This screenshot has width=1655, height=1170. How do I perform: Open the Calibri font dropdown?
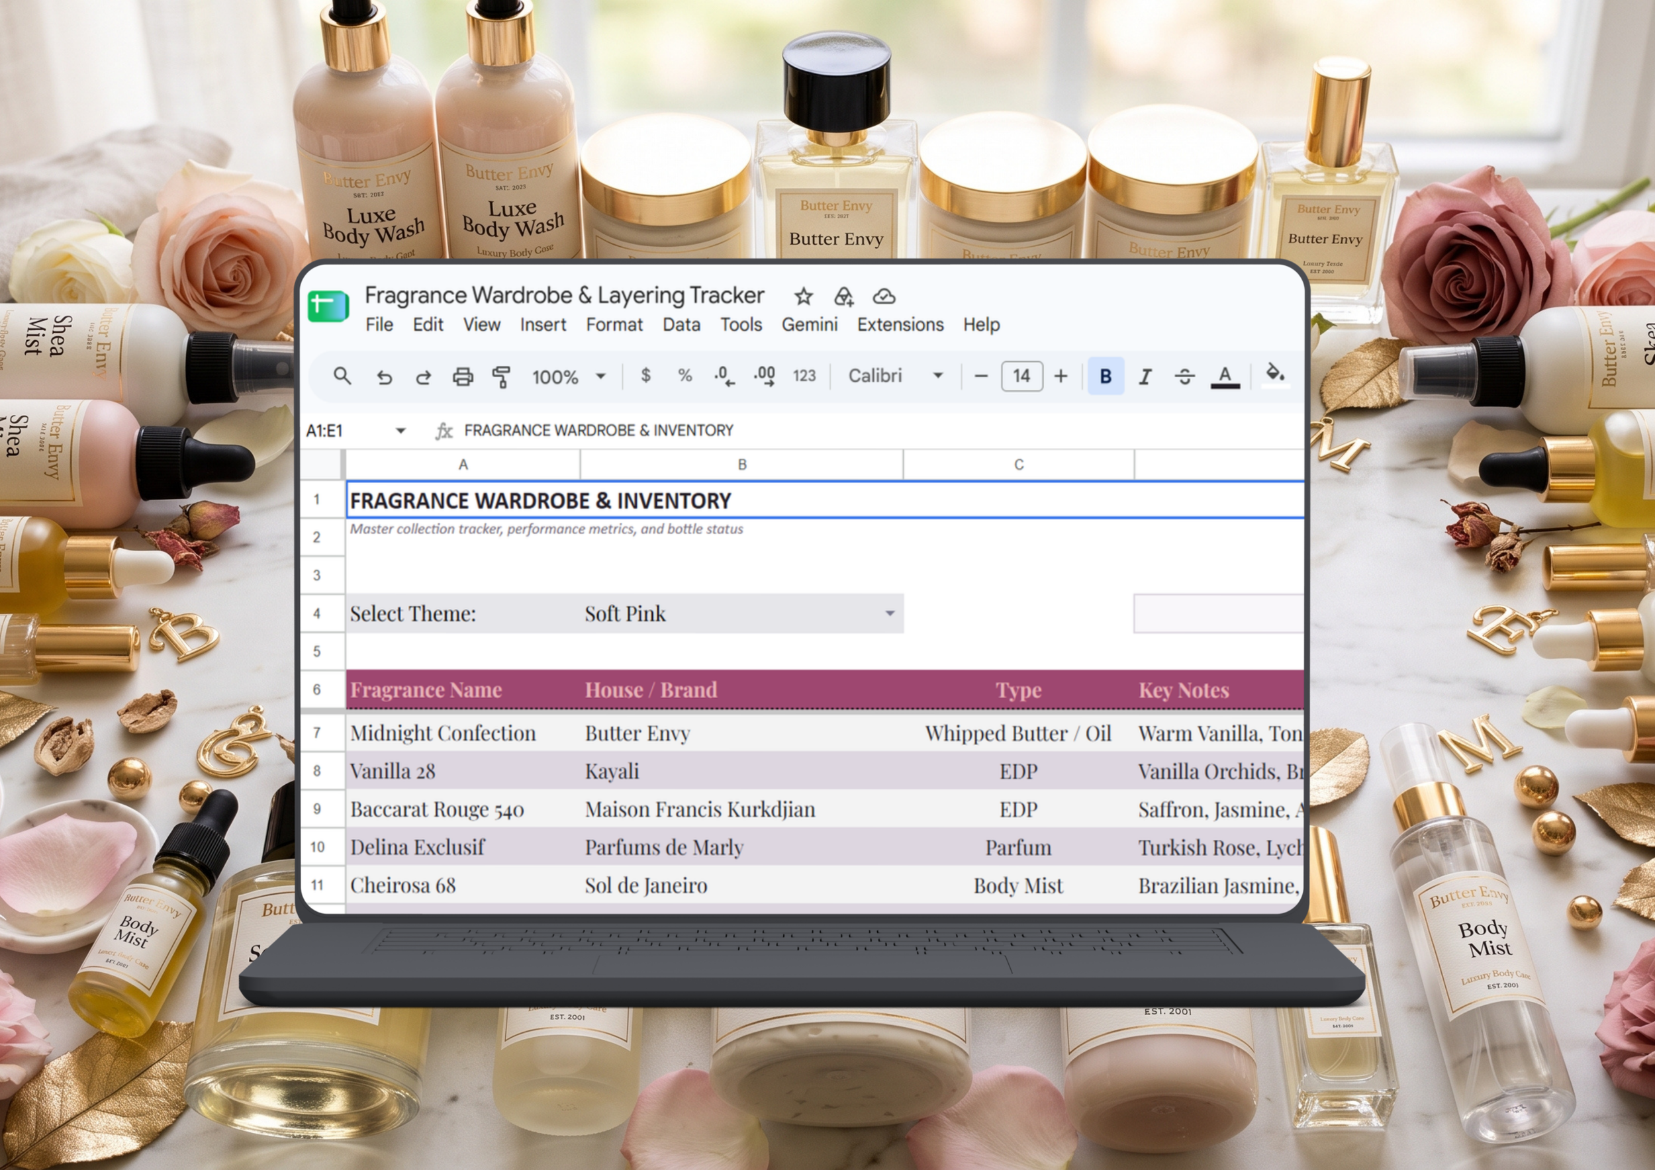[x=896, y=375]
